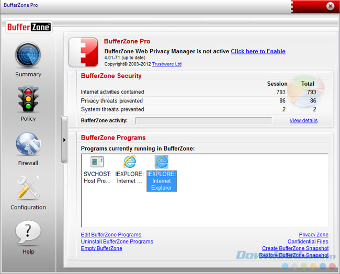This screenshot has height=274, width=340.
Task: Click the Configuration label in sidebar
Action: tap(28, 208)
